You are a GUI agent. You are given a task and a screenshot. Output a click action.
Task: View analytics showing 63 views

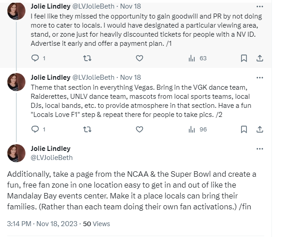[197, 58]
